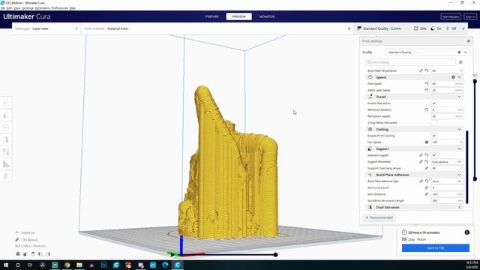Open the Build Plate Adhesion Type dropdown
The image size is (480, 270).
click(x=447, y=181)
